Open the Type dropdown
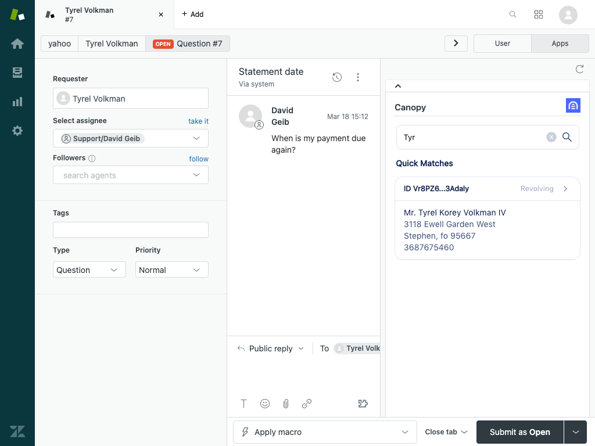Viewport: 595px width, 446px height. (89, 270)
